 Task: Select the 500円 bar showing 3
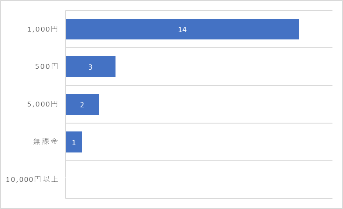click(x=90, y=67)
